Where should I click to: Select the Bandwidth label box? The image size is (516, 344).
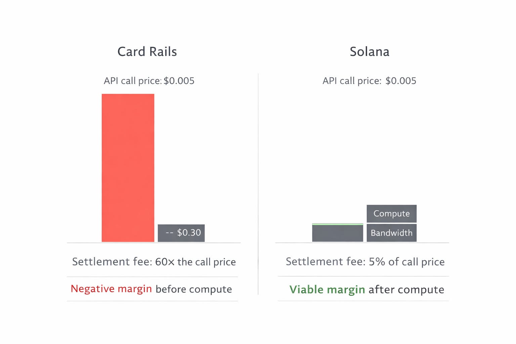click(x=391, y=233)
